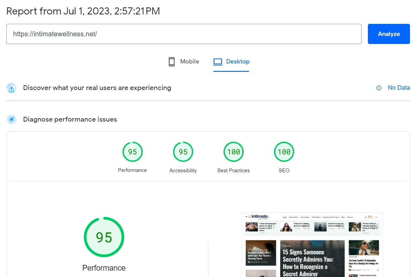Open the No Data link

pyautogui.click(x=399, y=88)
